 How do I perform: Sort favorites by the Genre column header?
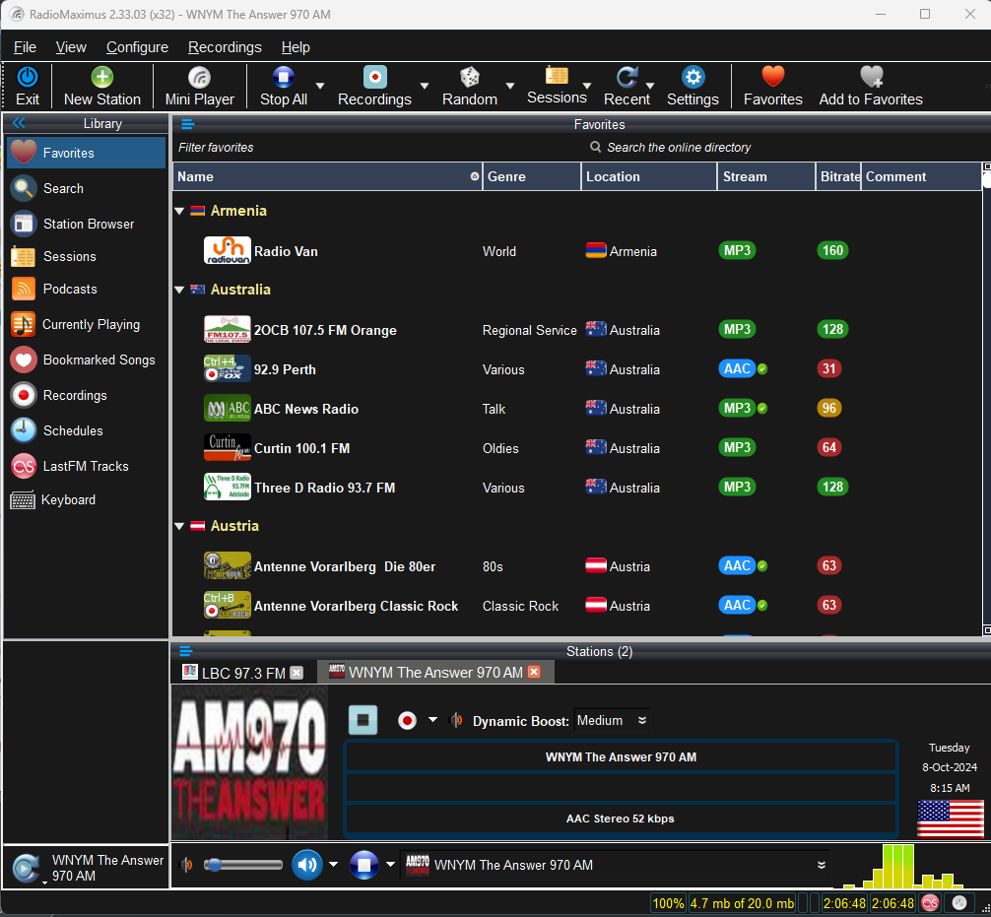point(532,177)
